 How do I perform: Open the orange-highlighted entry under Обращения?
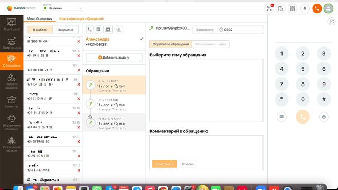(x=114, y=85)
